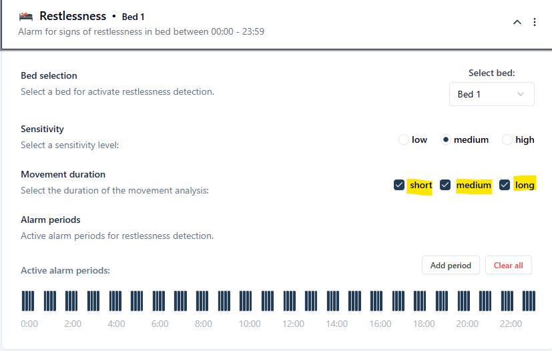The width and height of the screenshot is (552, 351).
Task: Click the 6:00 alarm period block
Action: [x=159, y=300]
